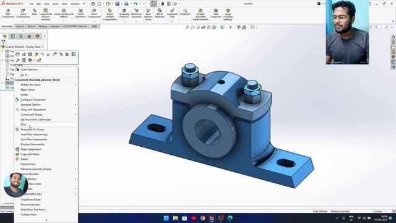Viewport: 396px width, 223px height.
Task: Open the Insert menu
Action: 55,4
